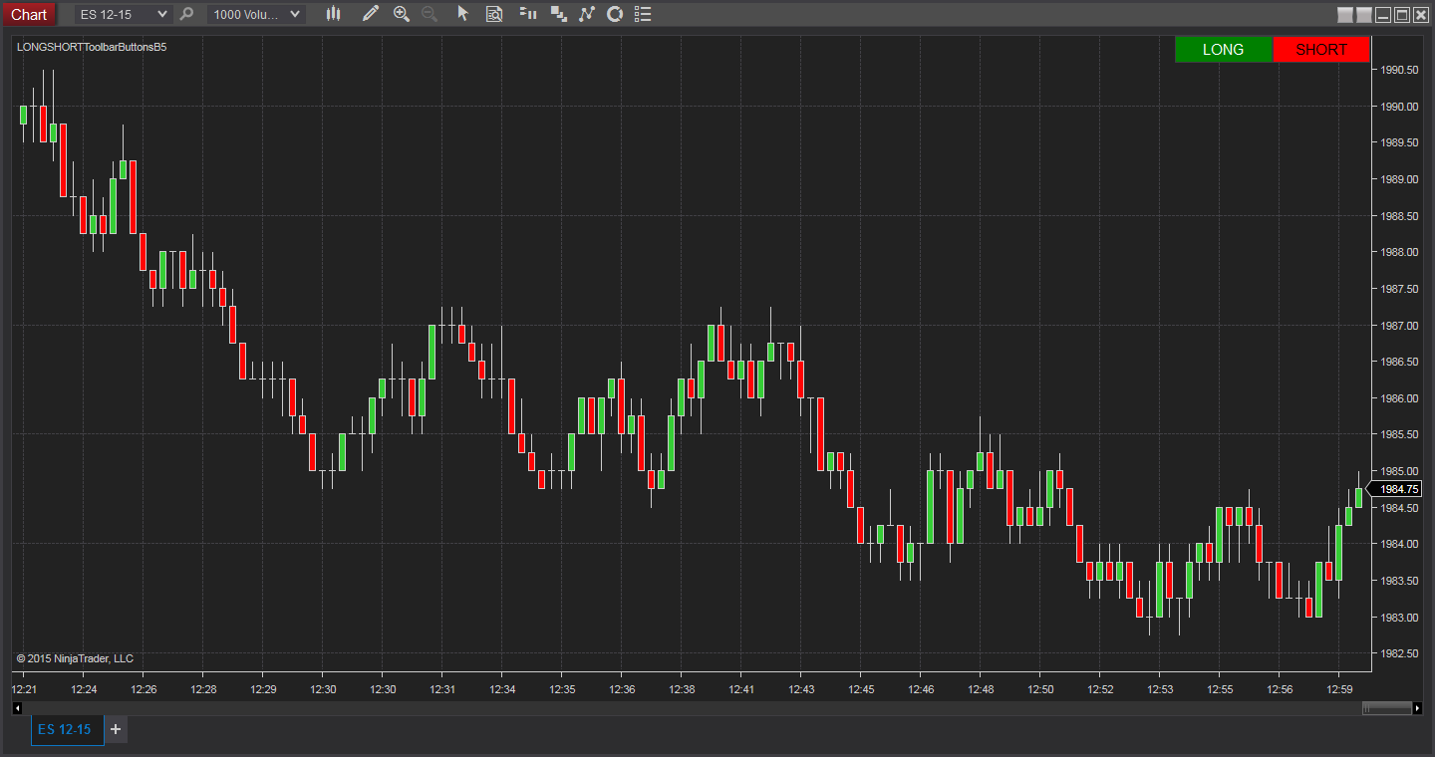Open the data box icon

(493, 14)
